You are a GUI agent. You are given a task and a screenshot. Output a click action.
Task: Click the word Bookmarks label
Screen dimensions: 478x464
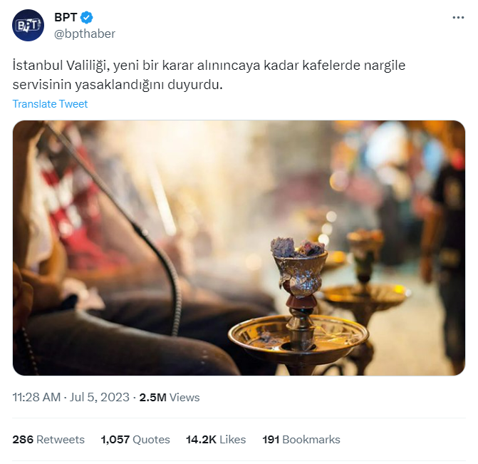311,440
